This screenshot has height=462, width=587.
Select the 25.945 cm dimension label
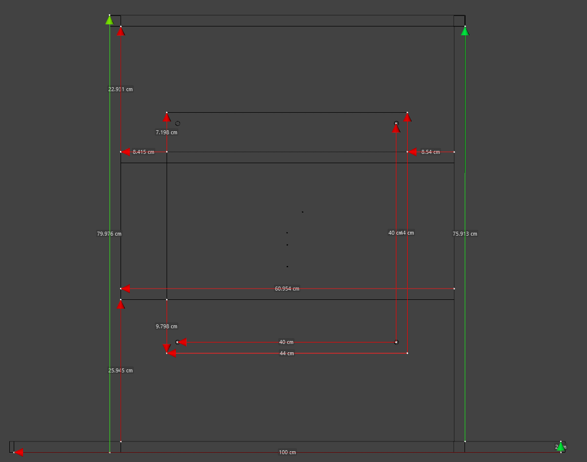[x=120, y=370]
